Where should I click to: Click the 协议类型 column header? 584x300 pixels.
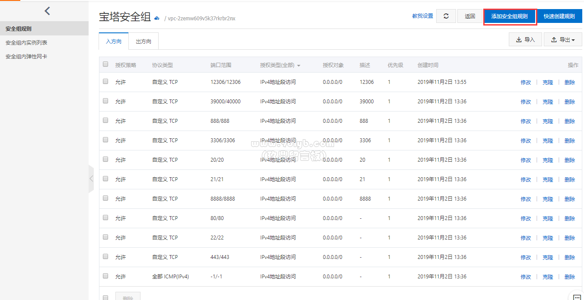[163, 65]
